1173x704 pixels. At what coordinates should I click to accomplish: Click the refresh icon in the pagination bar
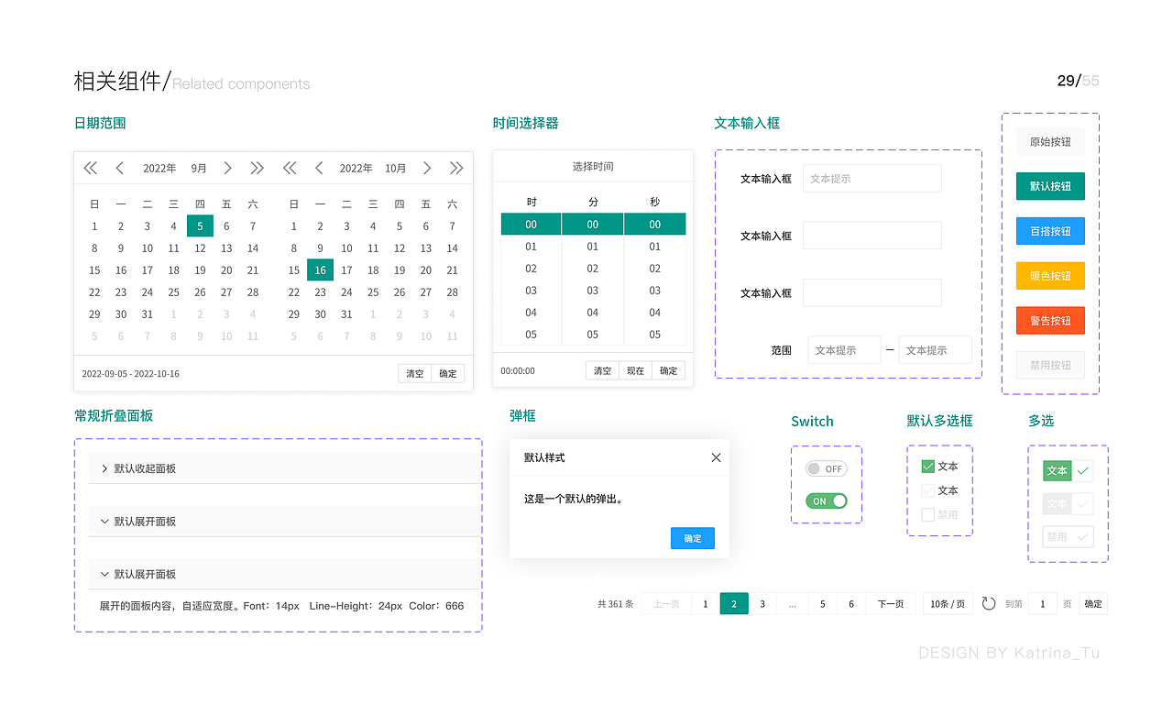point(988,603)
